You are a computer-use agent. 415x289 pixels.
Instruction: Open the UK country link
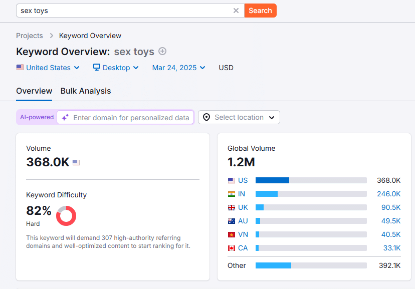(x=243, y=207)
